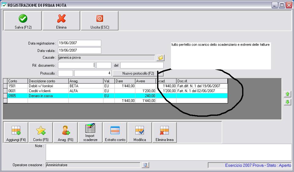Click the Causale field showing generica prova
Screen dimensions: 294x172
pyautogui.click(x=106, y=58)
